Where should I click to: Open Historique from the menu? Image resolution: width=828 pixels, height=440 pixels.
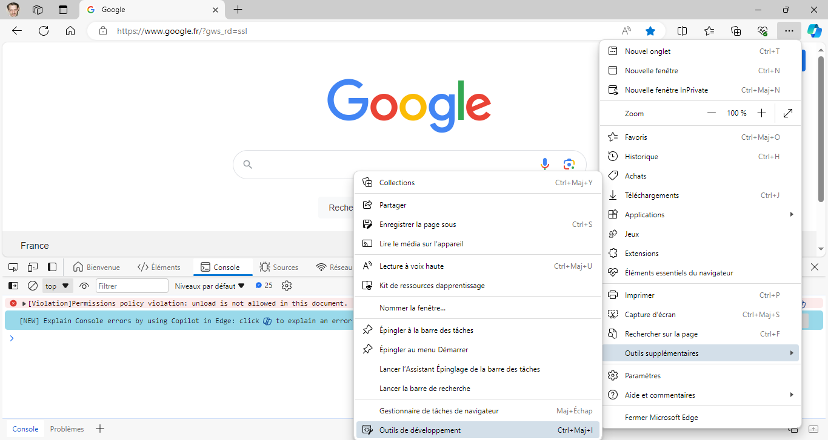(x=700, y=157)
